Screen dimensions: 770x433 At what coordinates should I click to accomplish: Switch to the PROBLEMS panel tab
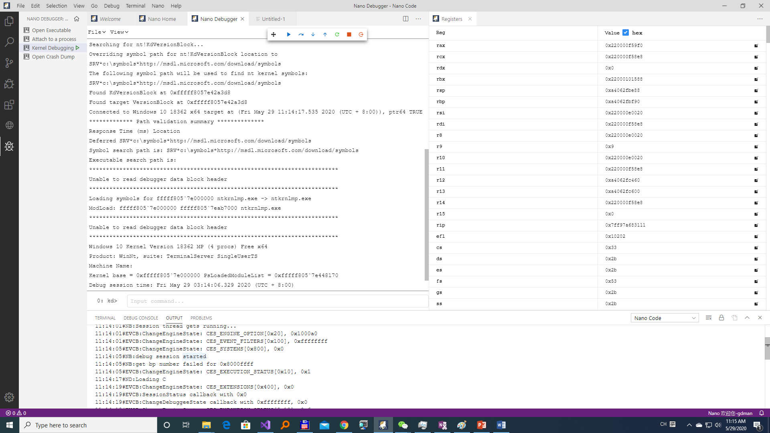[x=201, y=318]
